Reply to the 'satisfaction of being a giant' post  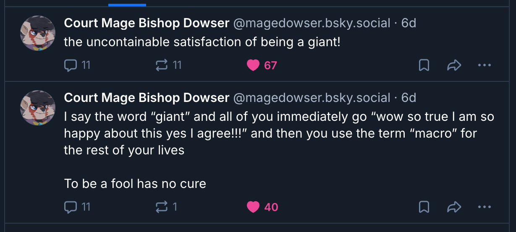(71, 65)
